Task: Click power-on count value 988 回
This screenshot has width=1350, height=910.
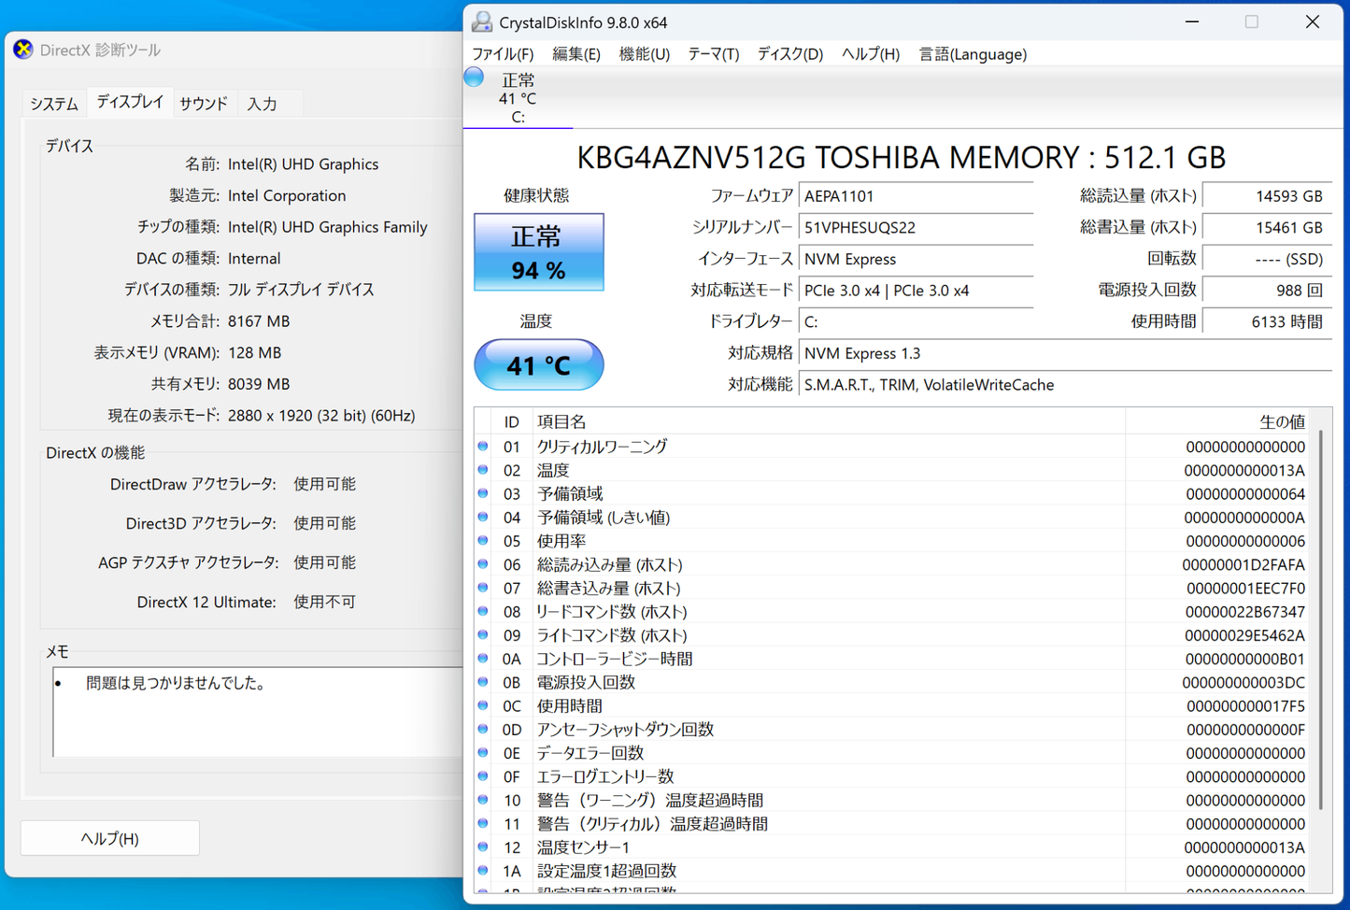Action: click(x=1267, y=291)
